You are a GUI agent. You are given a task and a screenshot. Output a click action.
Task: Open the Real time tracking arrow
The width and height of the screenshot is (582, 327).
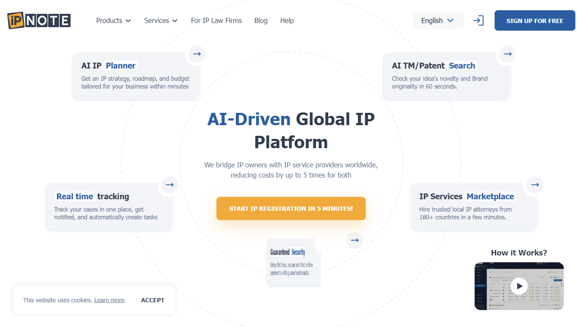(170, 185)
